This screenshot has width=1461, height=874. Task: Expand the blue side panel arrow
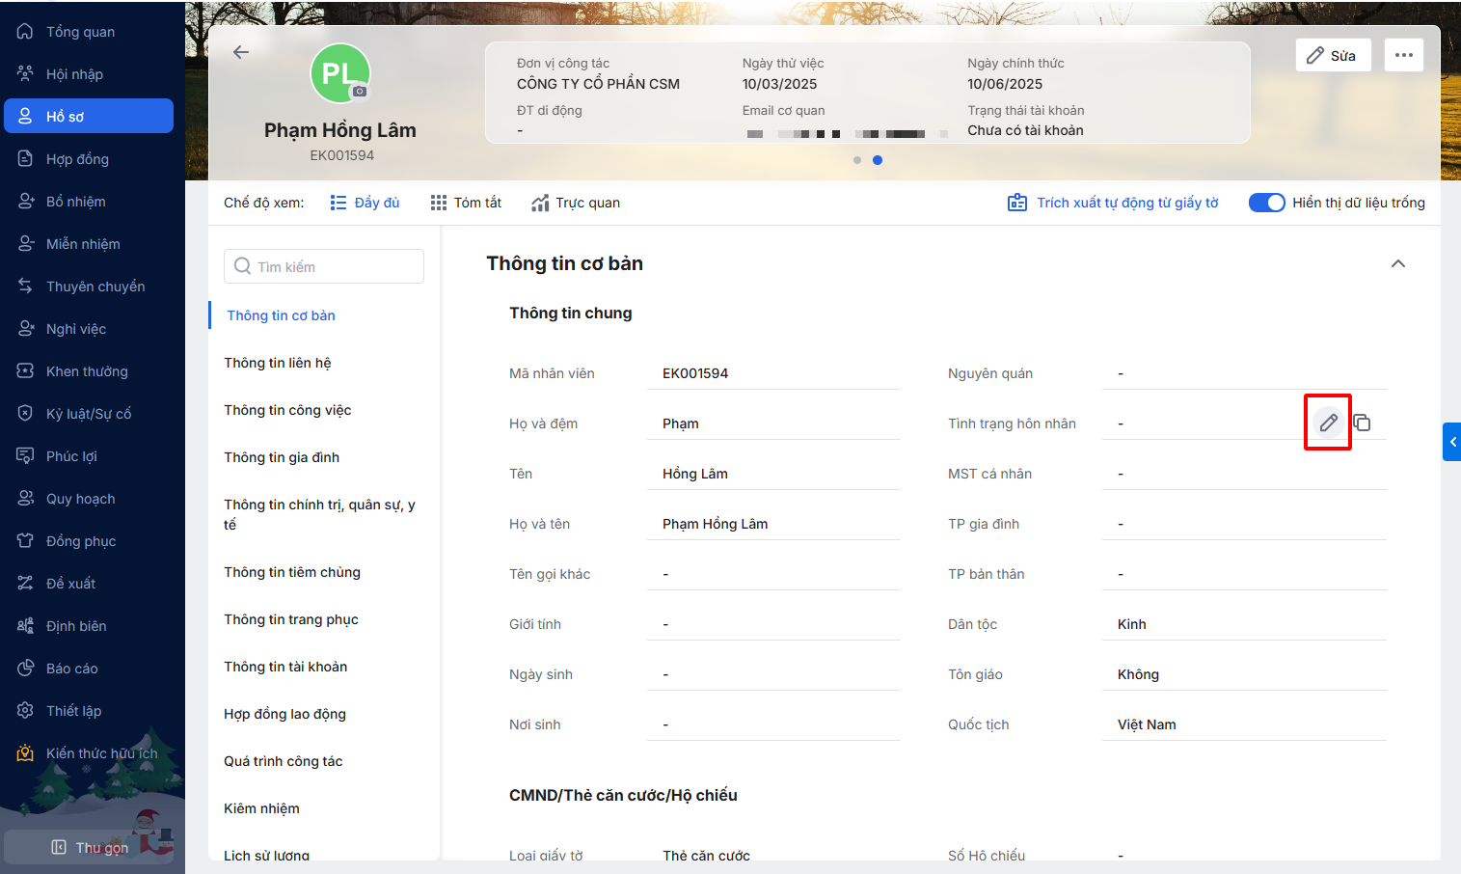click(x=1452, y=442)
